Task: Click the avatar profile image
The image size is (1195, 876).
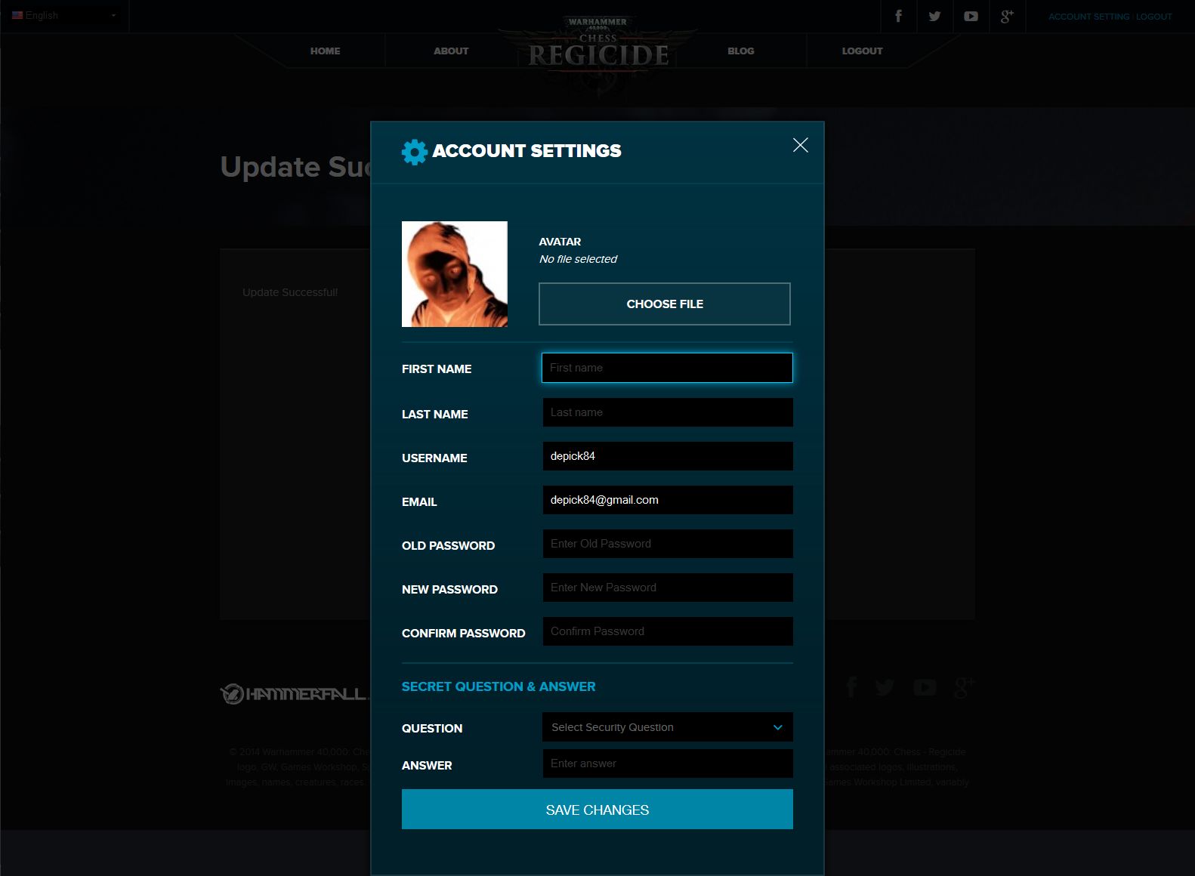Action: pos(454,274)
